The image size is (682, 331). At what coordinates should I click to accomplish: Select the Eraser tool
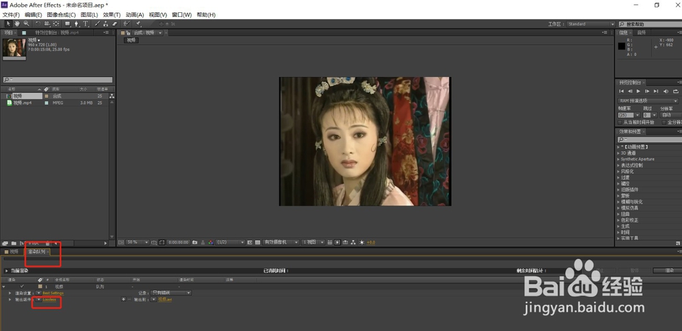pos(115,24)
